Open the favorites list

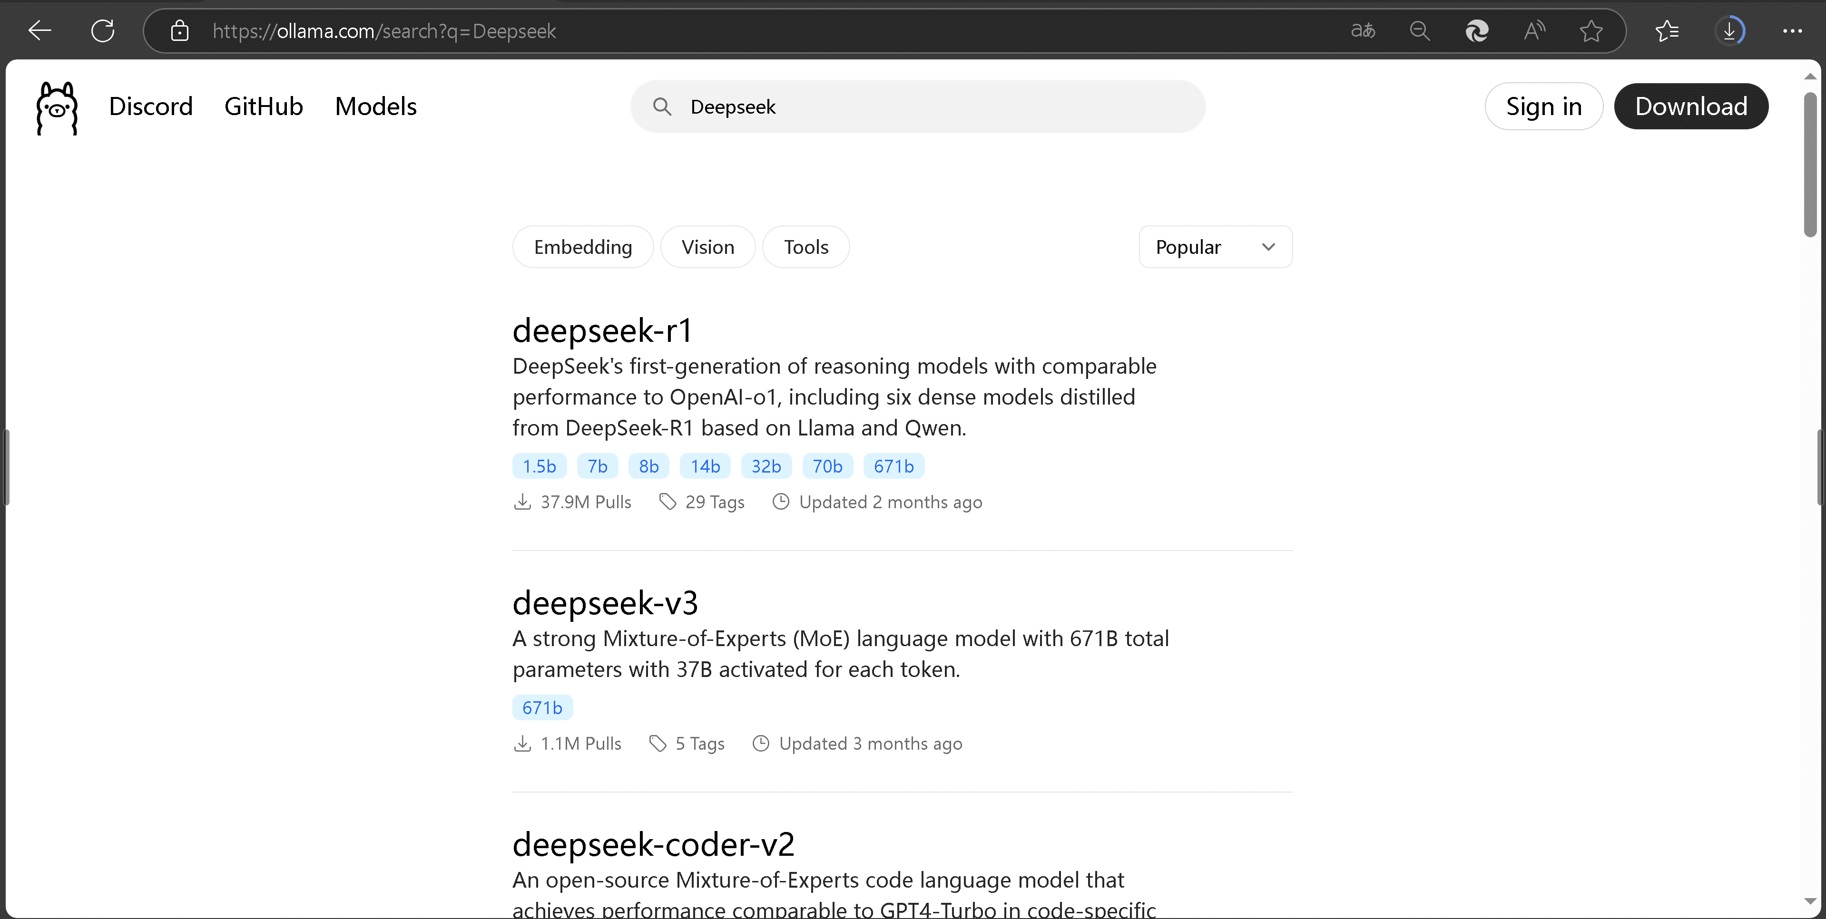pos(1667,30)
